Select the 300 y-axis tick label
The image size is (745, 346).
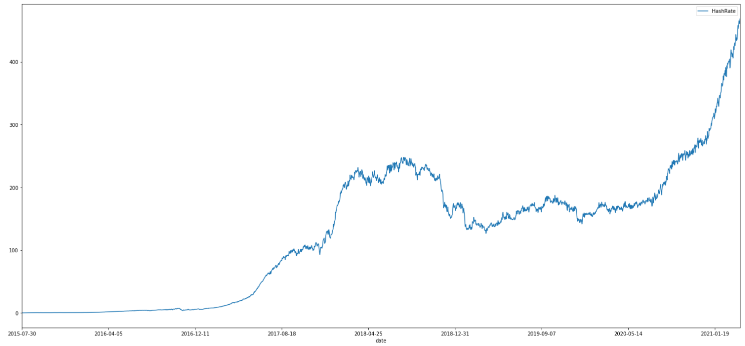point(13,125)
